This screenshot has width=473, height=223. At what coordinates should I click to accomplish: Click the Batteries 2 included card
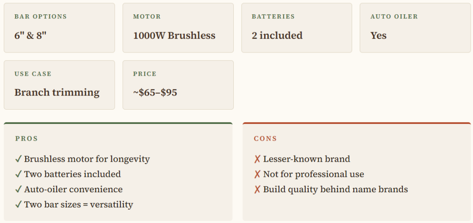[x=297, y=28]
